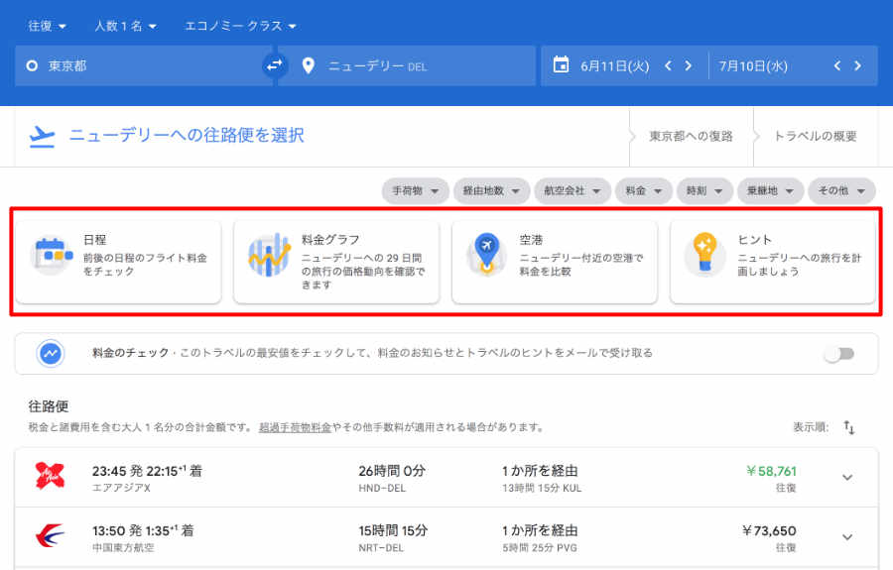893x570 pixels.
Task: Click the 5時間 25分 PVG layover text
Action: 540,548
